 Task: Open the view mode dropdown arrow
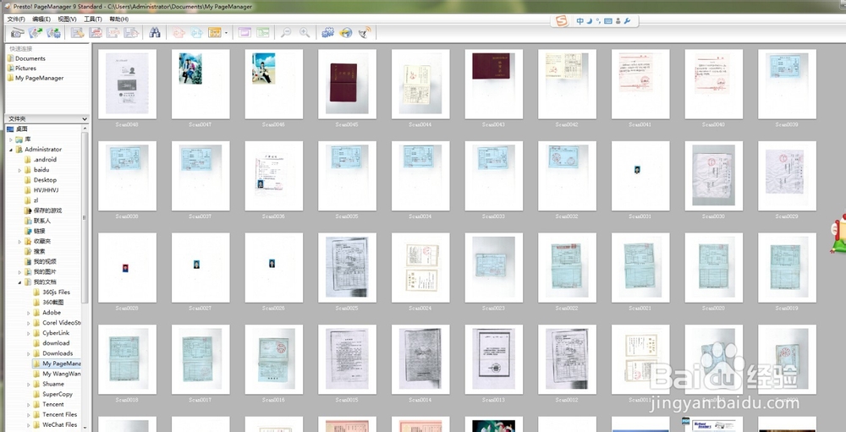pos(226,33)
